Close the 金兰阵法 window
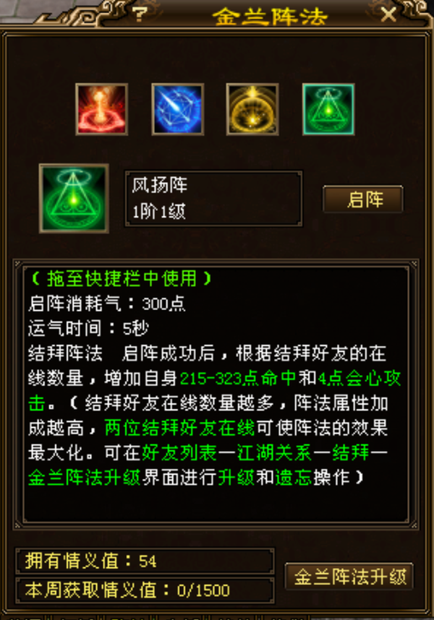Viewport: 434px width, 620px height. (388, 15)
